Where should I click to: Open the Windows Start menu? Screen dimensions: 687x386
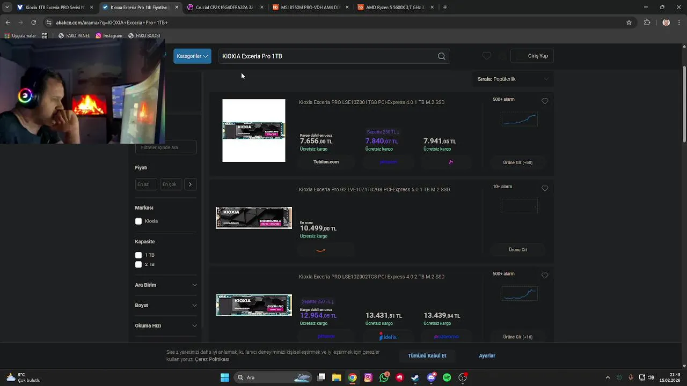click(225, 377)
